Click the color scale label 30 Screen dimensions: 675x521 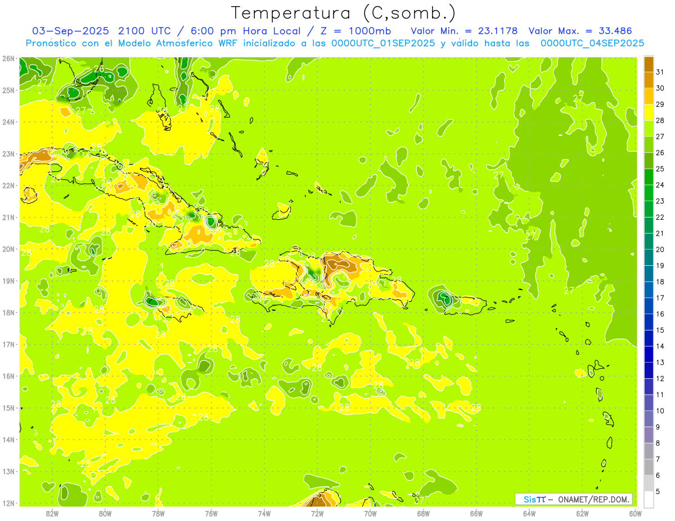tap(660, 88)
